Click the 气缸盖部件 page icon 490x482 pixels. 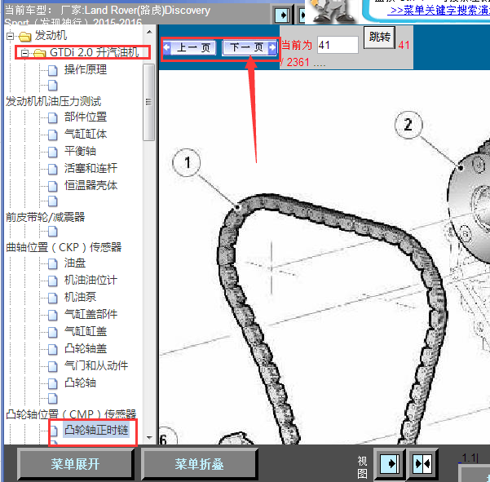(x=52, y=316)
